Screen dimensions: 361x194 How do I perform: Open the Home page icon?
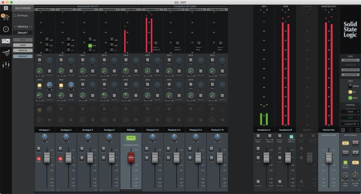pos(6,17)
